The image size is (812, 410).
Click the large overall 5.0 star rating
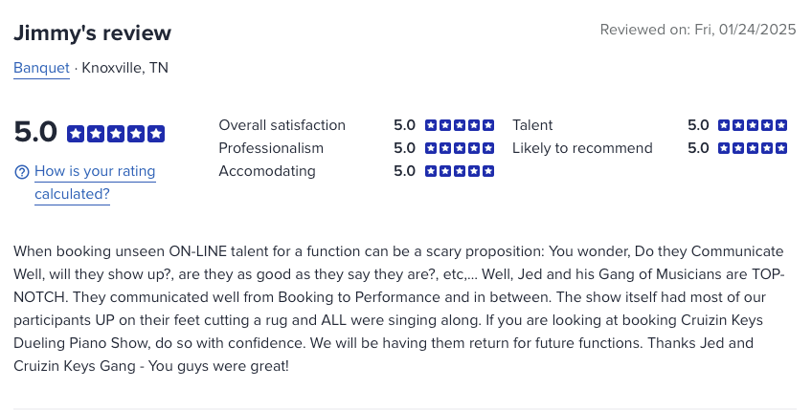116,134
